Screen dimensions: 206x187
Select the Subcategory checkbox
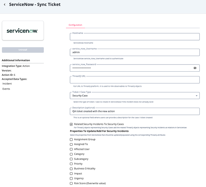click(71, 159)
